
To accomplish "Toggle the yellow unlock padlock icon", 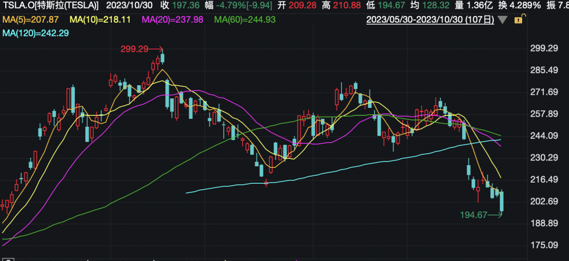I will point(519,20).
